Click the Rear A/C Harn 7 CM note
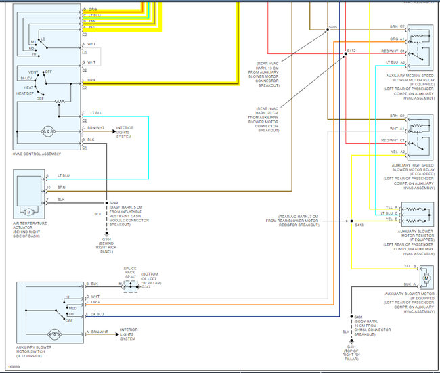440x373 pixels. [292, 221]
